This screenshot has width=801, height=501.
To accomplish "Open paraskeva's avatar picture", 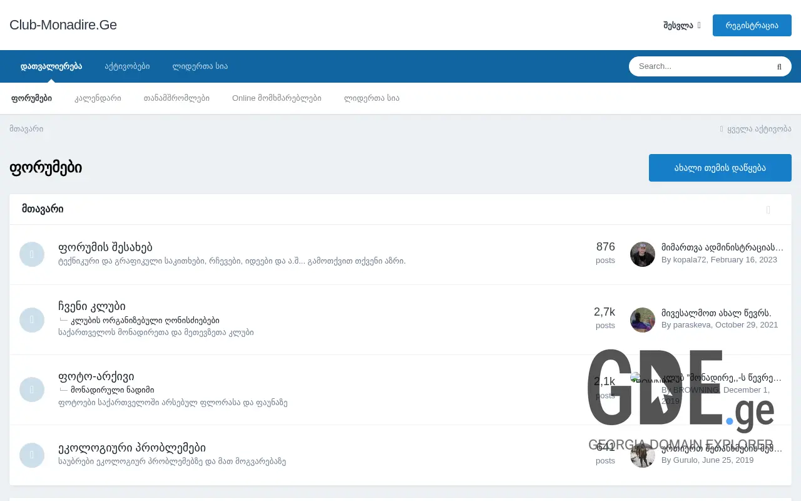I will pos(642,320).
